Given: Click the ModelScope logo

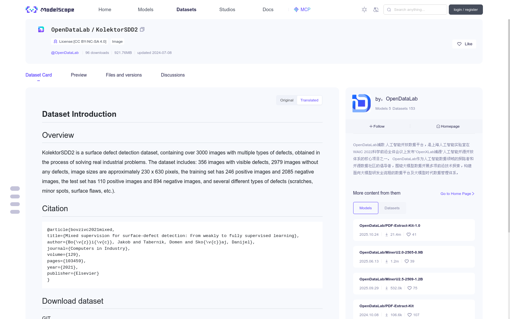Looking at the screenshot, I should pos(50,10).
